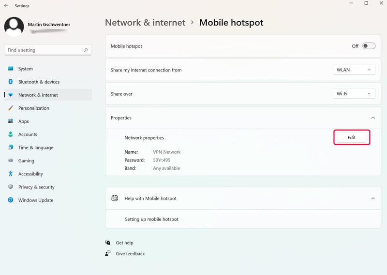Click the System monitor icon in sidebar

[10, 69]
